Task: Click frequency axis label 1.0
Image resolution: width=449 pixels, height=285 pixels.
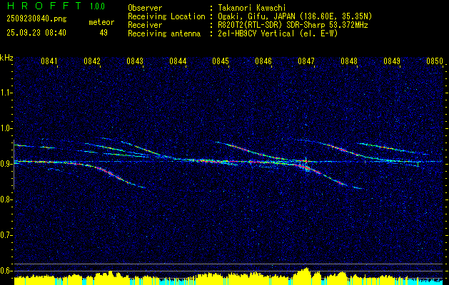Action: click(6, 128)
